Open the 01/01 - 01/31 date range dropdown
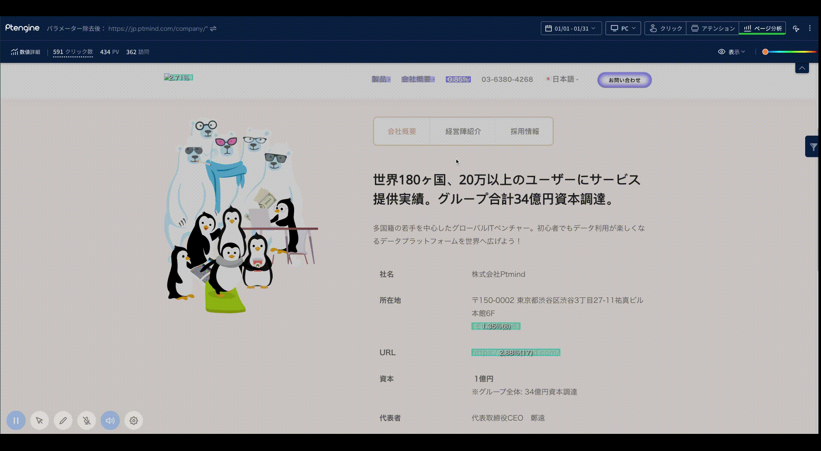 point(571,28)
